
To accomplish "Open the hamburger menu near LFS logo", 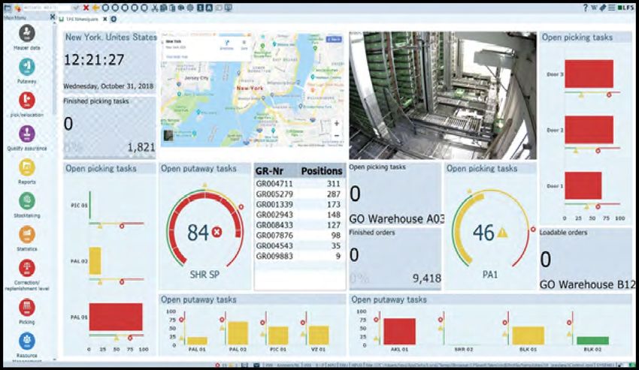I will click(x=612, y=8).
